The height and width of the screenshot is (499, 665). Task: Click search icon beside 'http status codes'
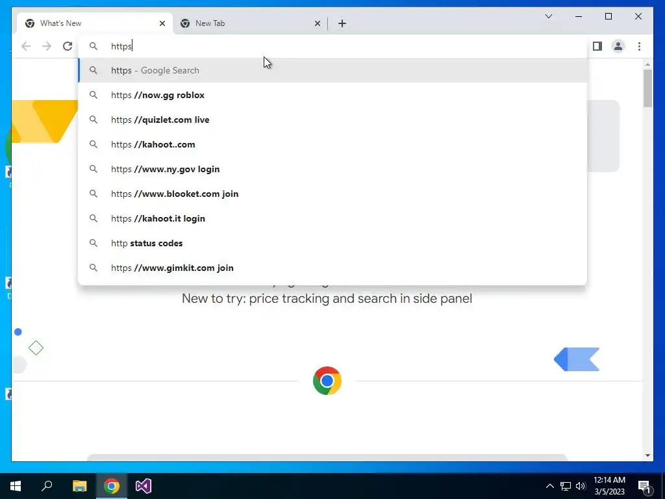click(x=94, y=243)
